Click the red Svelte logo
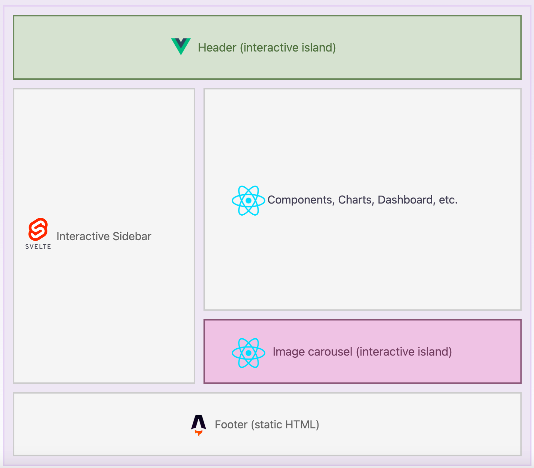Image resolution: width=534 pixels, height=468 pixels. click(x=38, y=229)
